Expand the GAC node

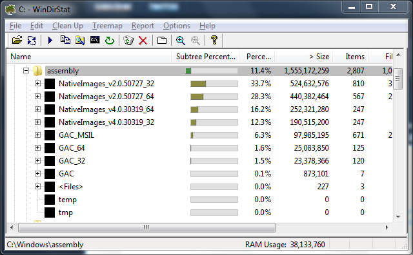(x=37, y=173)
